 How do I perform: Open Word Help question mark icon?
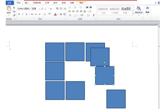(159, 3)
